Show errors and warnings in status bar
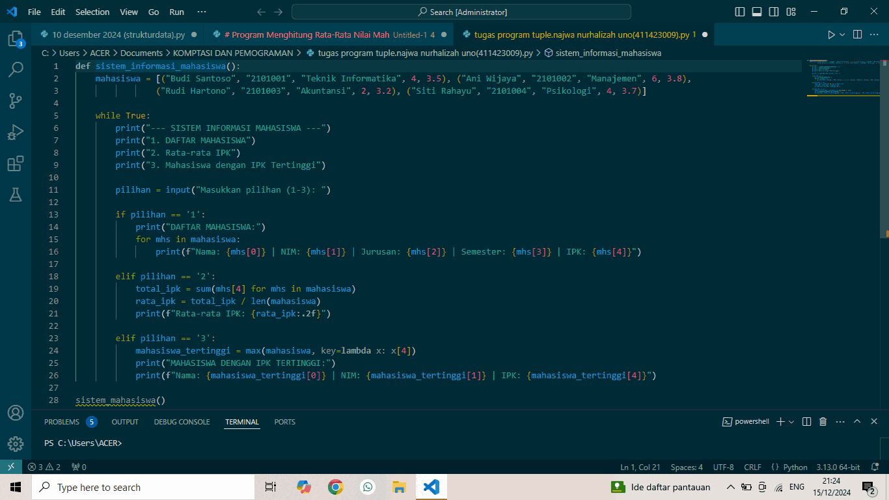 coord(44,467)
